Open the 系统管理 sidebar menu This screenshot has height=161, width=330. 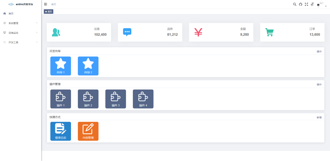(x=21, y=23)
